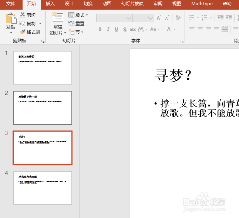Select slide 3 thumbnail
239x218 pixels.
point(43,148)
